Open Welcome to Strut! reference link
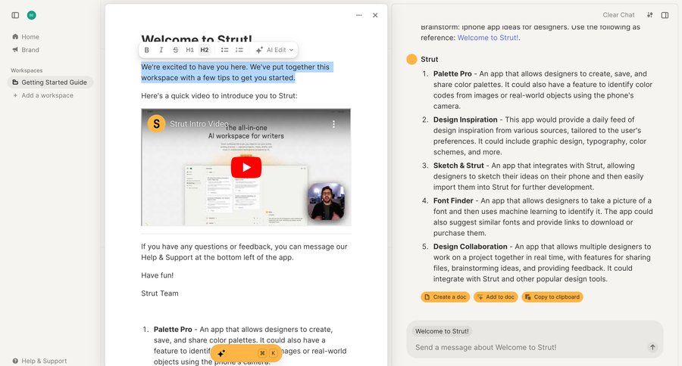Image resolution: width=682 pixels, height=366 pixels. click(x=487, y=38)
